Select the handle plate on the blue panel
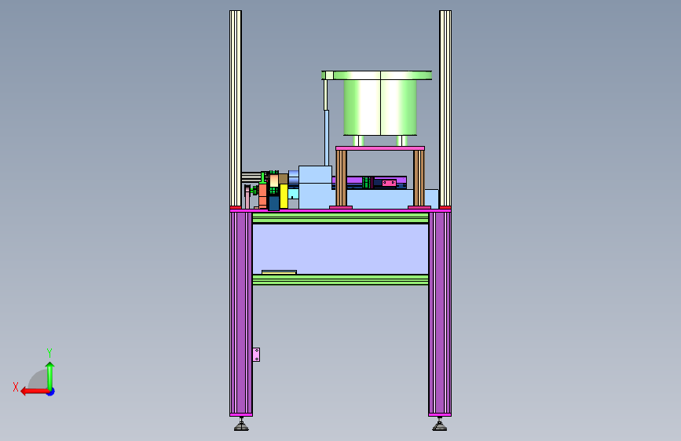Screen dimensions: 681x441 pyautogui.click(x=280, y=272)
